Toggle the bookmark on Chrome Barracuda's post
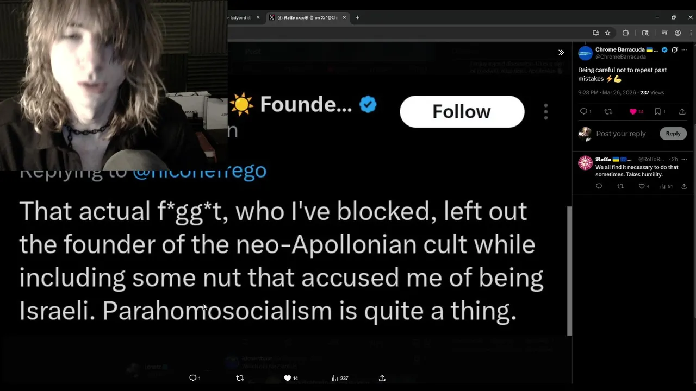 [x=657, y=112]
